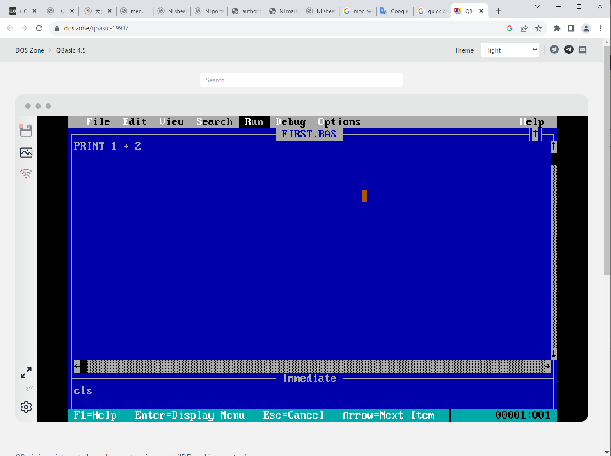The width and height of the screenshot is (611, 456).
Task: Click the FIRST.BAS window title
Action: point(309,134)
